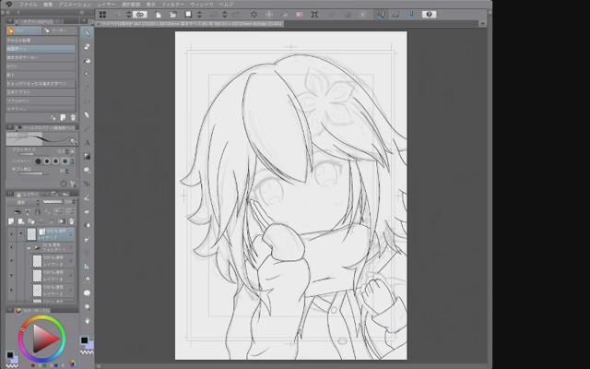Hide the selected top layer (レイヤー 7)
The width and height of the screenshot is (590, 369).
pyautogui.click(x=11, y=234)
